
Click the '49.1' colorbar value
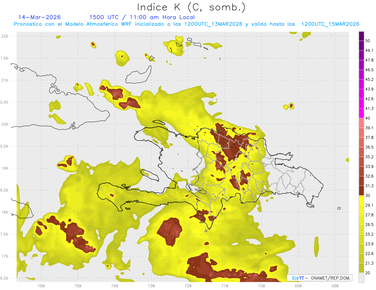point(369,50)
